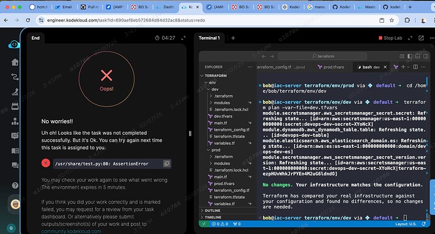Bookmark this page with the star
Image resolution: width=435 pixels, height=234 pixels.
(391, 20)
